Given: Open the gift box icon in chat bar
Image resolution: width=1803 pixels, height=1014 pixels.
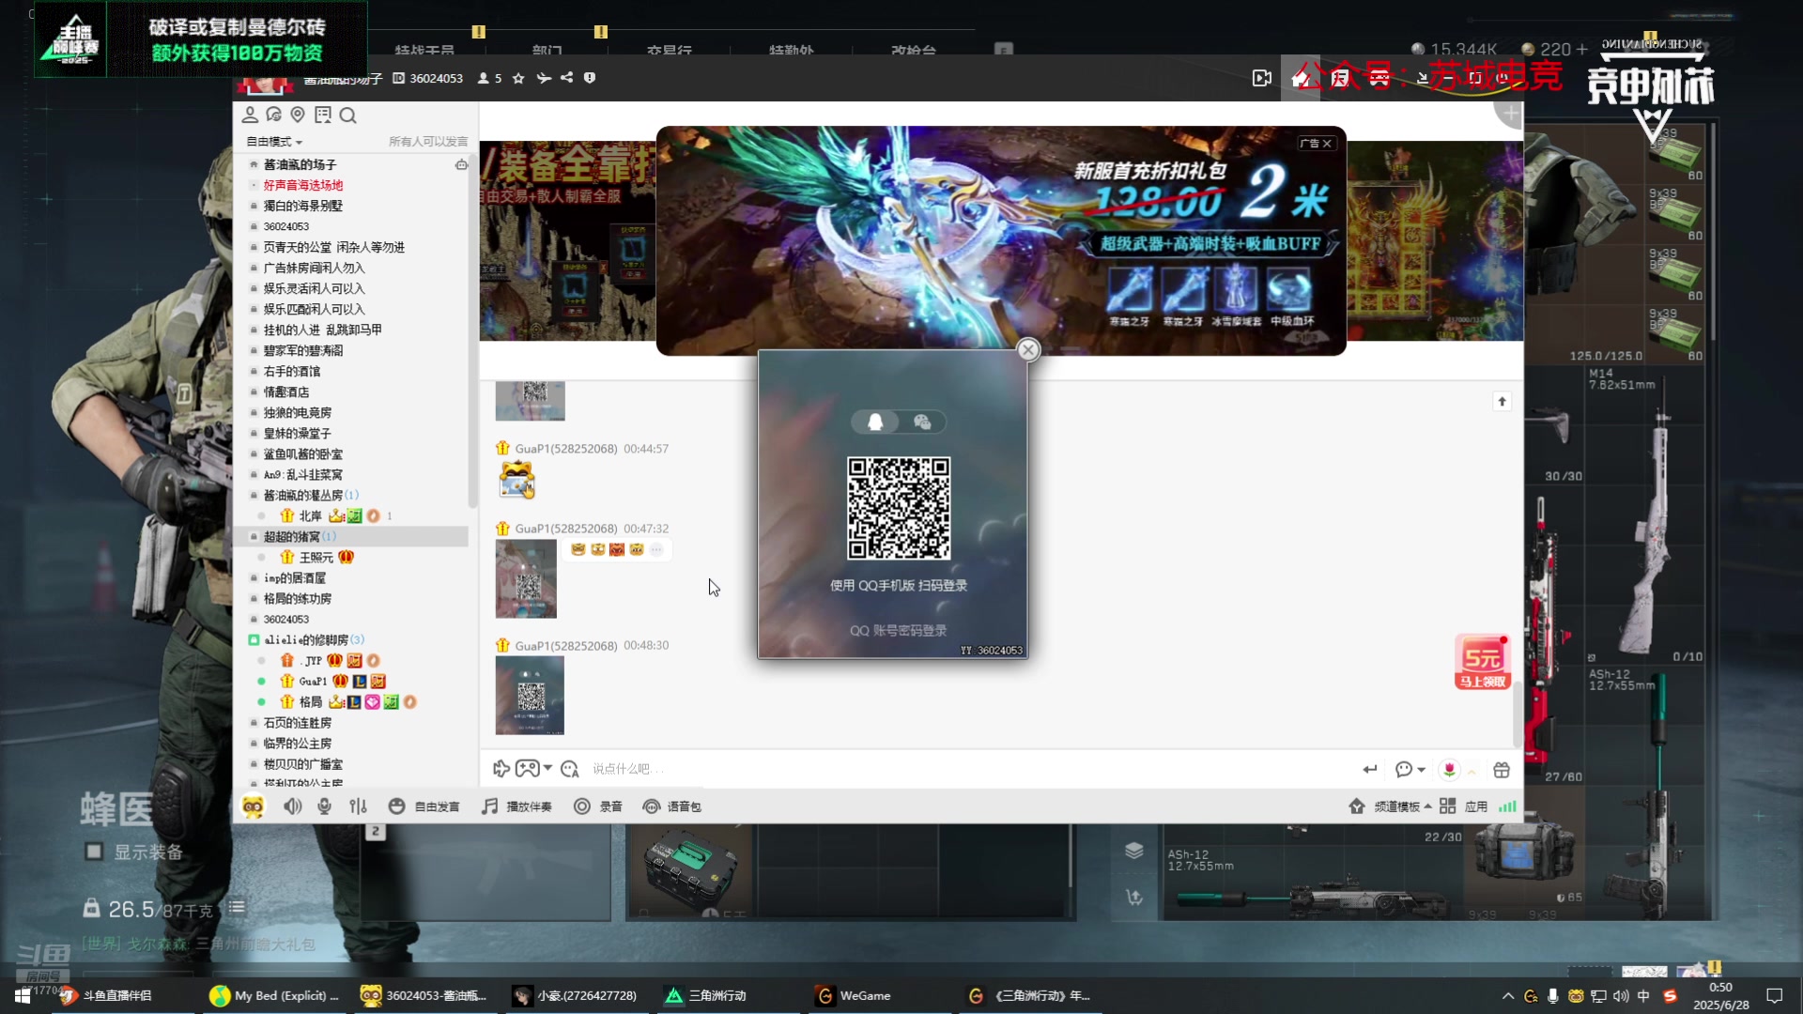Looking at the screenshot, I should 1502,770.
